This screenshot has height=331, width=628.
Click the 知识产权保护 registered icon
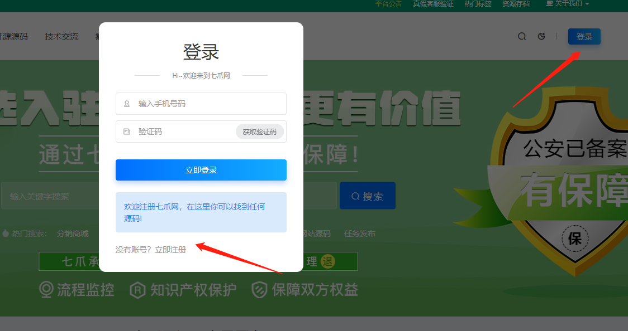point(137,290)
